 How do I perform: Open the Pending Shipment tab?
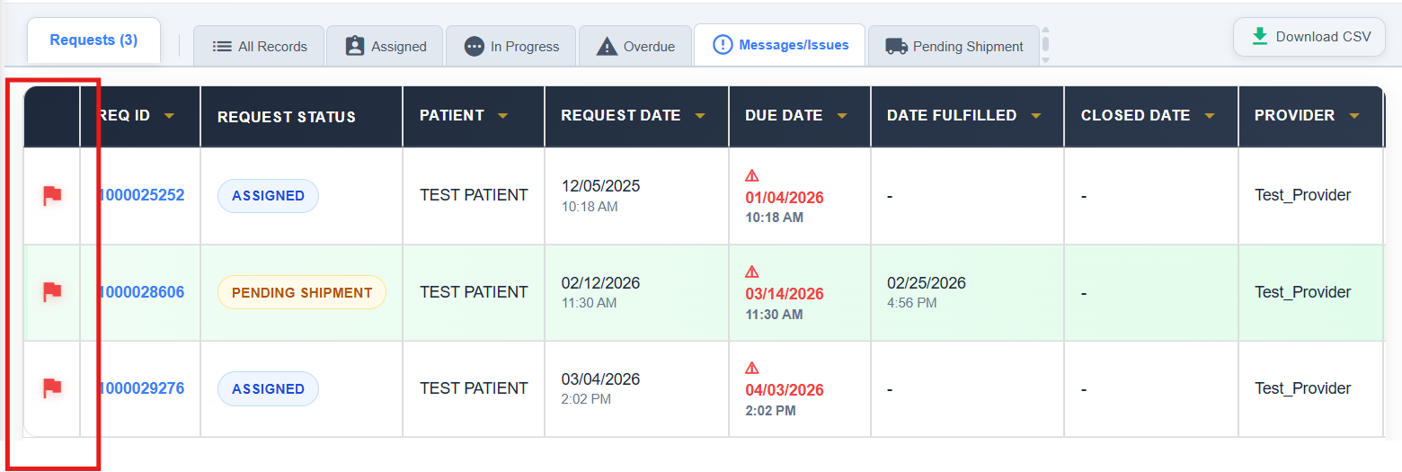pos(954,46)
